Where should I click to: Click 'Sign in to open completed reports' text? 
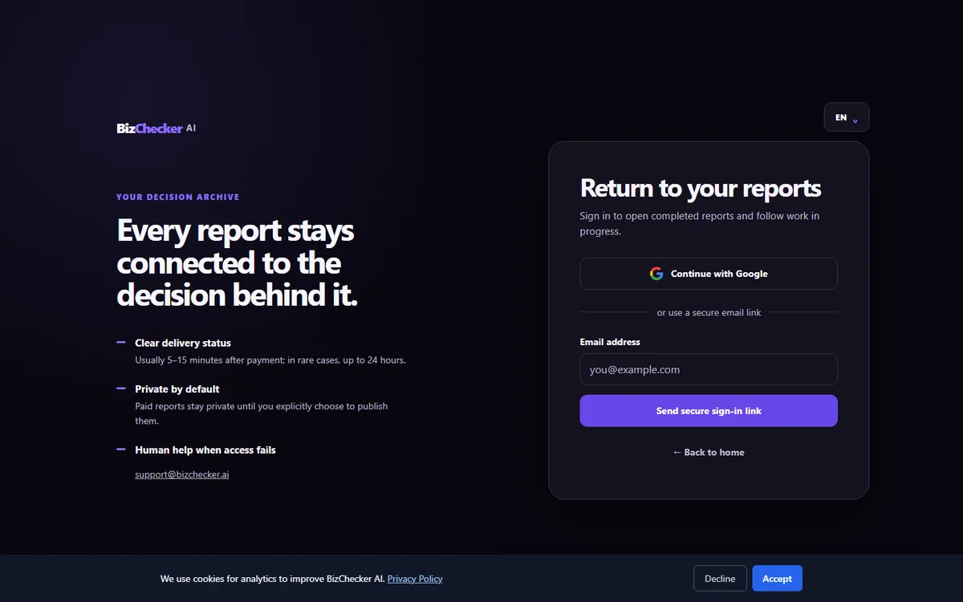click(x=700, y=224)
